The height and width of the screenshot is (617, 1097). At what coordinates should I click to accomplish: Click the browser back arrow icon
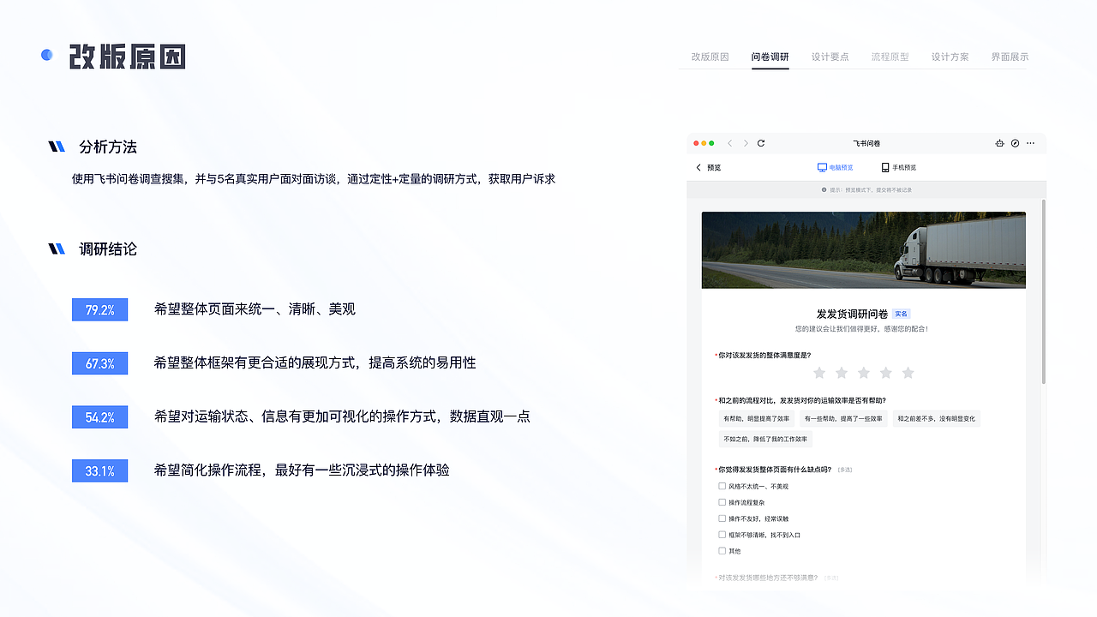[x=728, y=143]
